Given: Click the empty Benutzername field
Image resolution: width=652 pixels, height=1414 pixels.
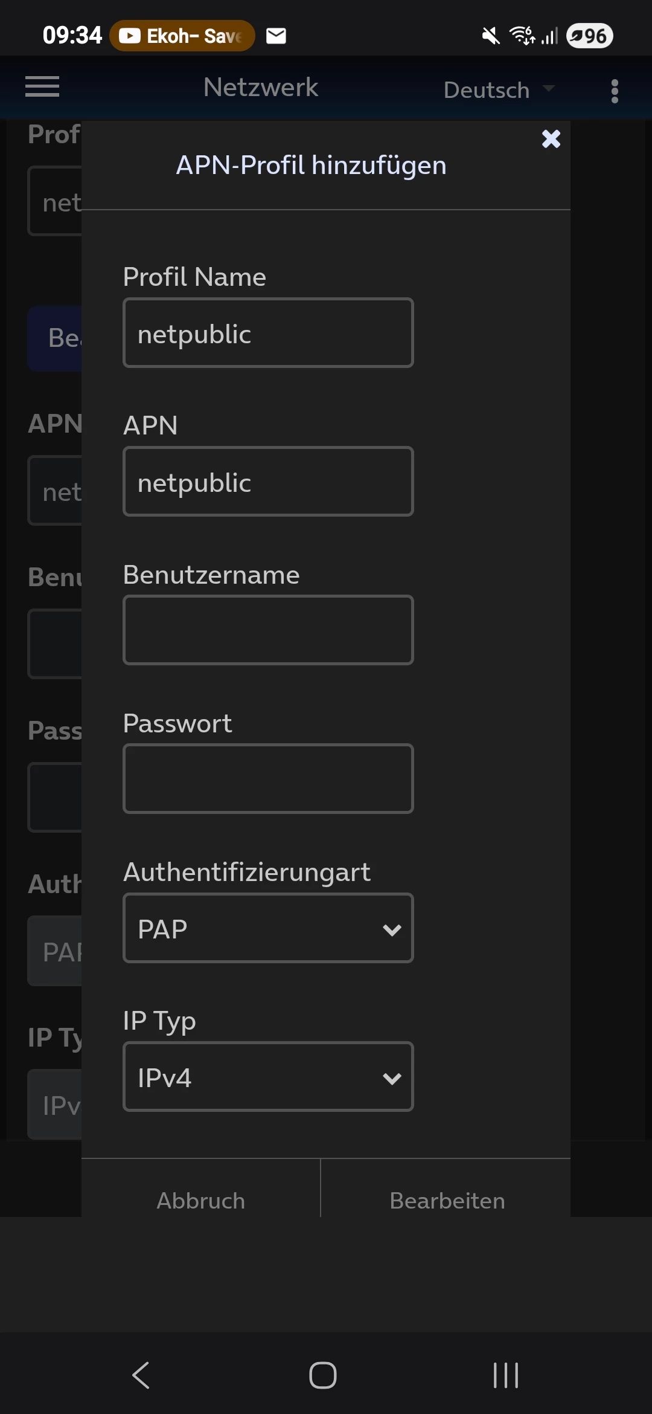Looking at the screenshot, I should [x=268, y=630].
